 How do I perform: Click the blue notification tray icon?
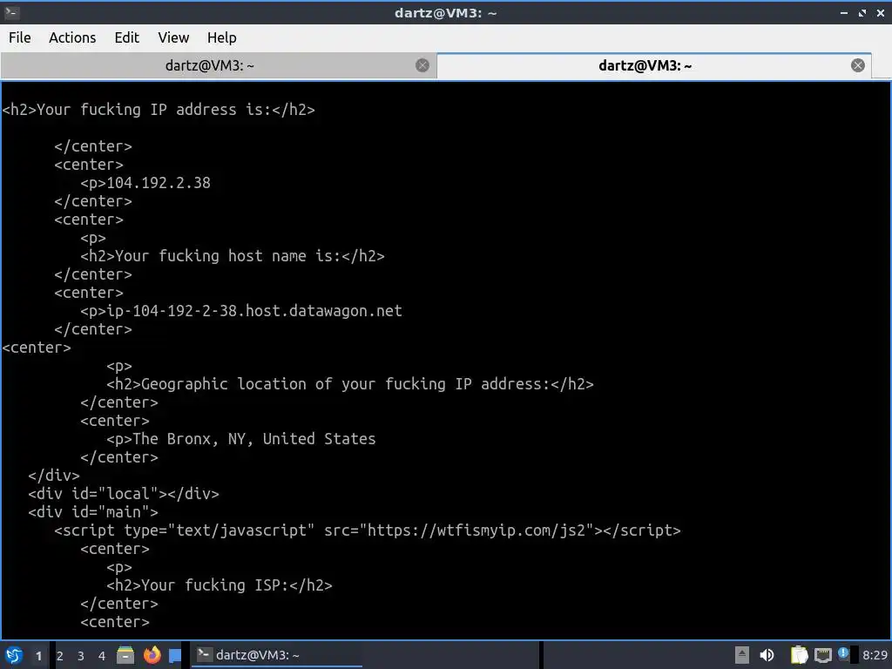click(843, 653)
